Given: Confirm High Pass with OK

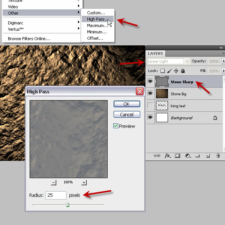Looking at the screenshot, I should coord(127,104).
